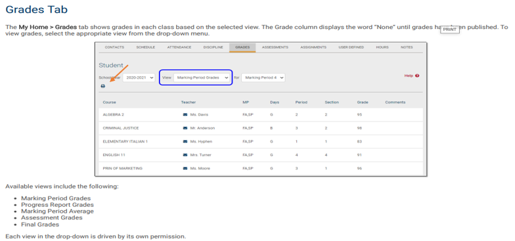Viewport: 515px width, 241px height.
Task: Click the Teacher column header
Action: [x=188, y=102]
